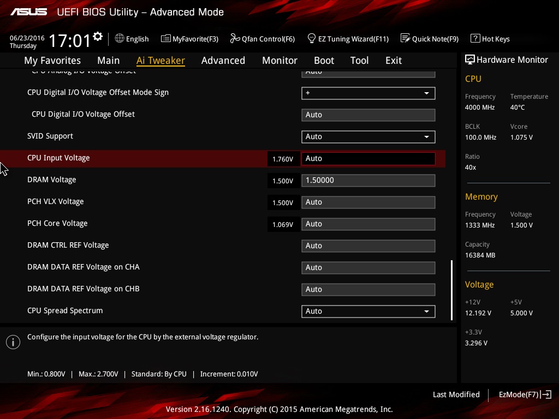The height and width of the screenshot is (419, 559).
Task: Click the ASUS logo
Action: [x=28, y=12]
